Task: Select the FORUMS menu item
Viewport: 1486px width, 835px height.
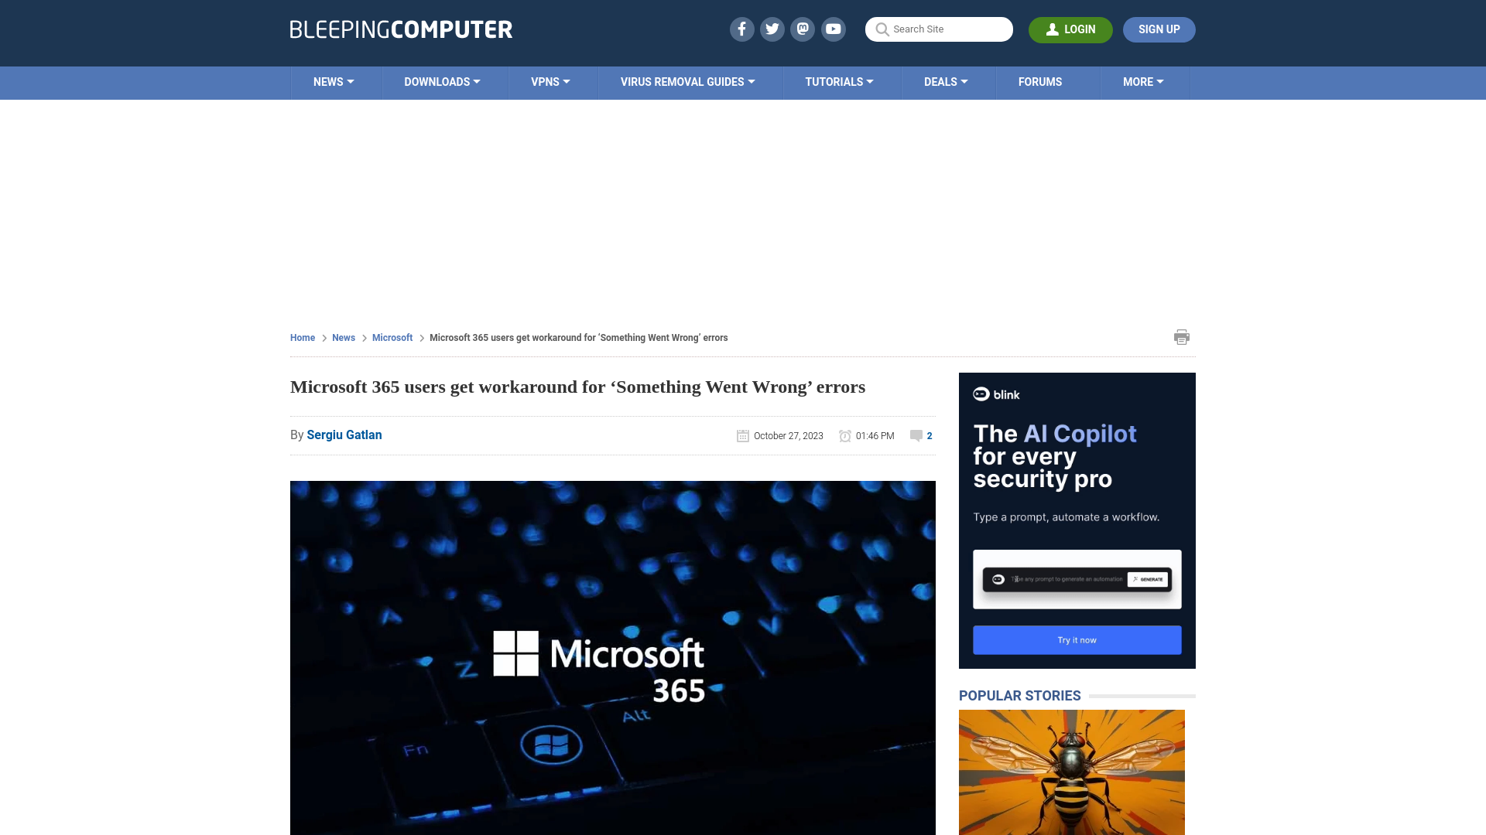Action: (x=1040, y=81)
